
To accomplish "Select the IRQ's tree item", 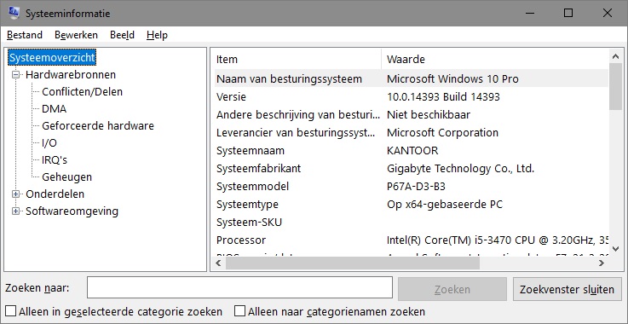I will (x=55, y=160).
